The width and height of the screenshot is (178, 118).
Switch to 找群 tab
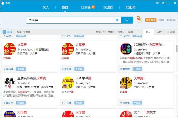(x=65, y=7)
